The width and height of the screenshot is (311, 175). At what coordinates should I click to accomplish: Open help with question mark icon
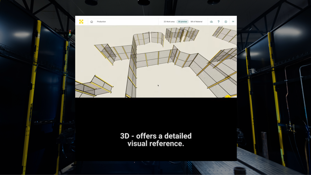[x=218, y=22]
